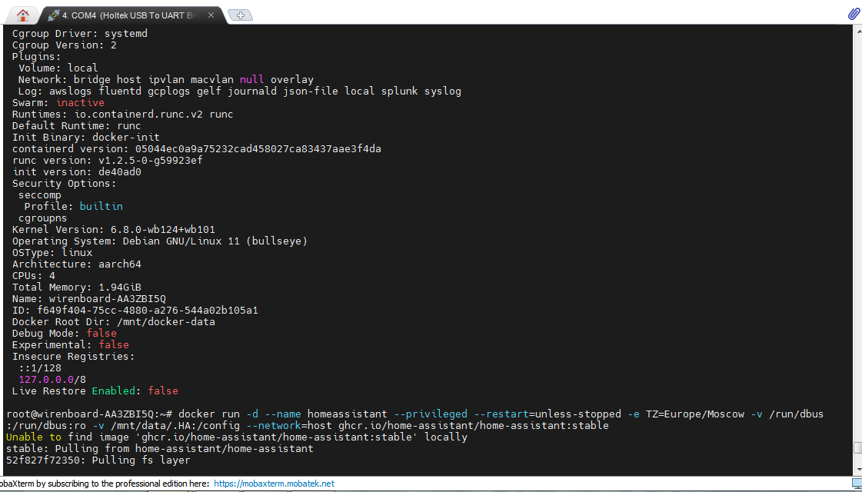Click 'Profile: builtin' line

tap(73, 207)
